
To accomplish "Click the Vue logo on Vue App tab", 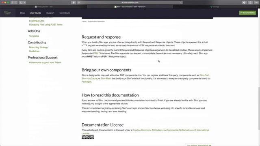I will (211, 7).
